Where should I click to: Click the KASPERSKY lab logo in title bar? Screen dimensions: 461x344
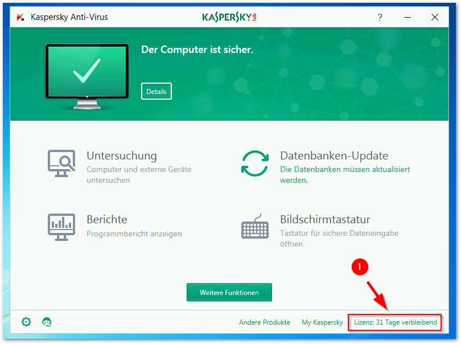[x=229, y=17]
